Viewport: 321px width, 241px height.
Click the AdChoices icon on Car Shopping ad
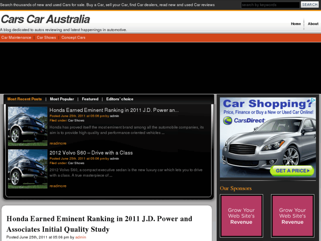pyautogui.click(x=313, y=100)
